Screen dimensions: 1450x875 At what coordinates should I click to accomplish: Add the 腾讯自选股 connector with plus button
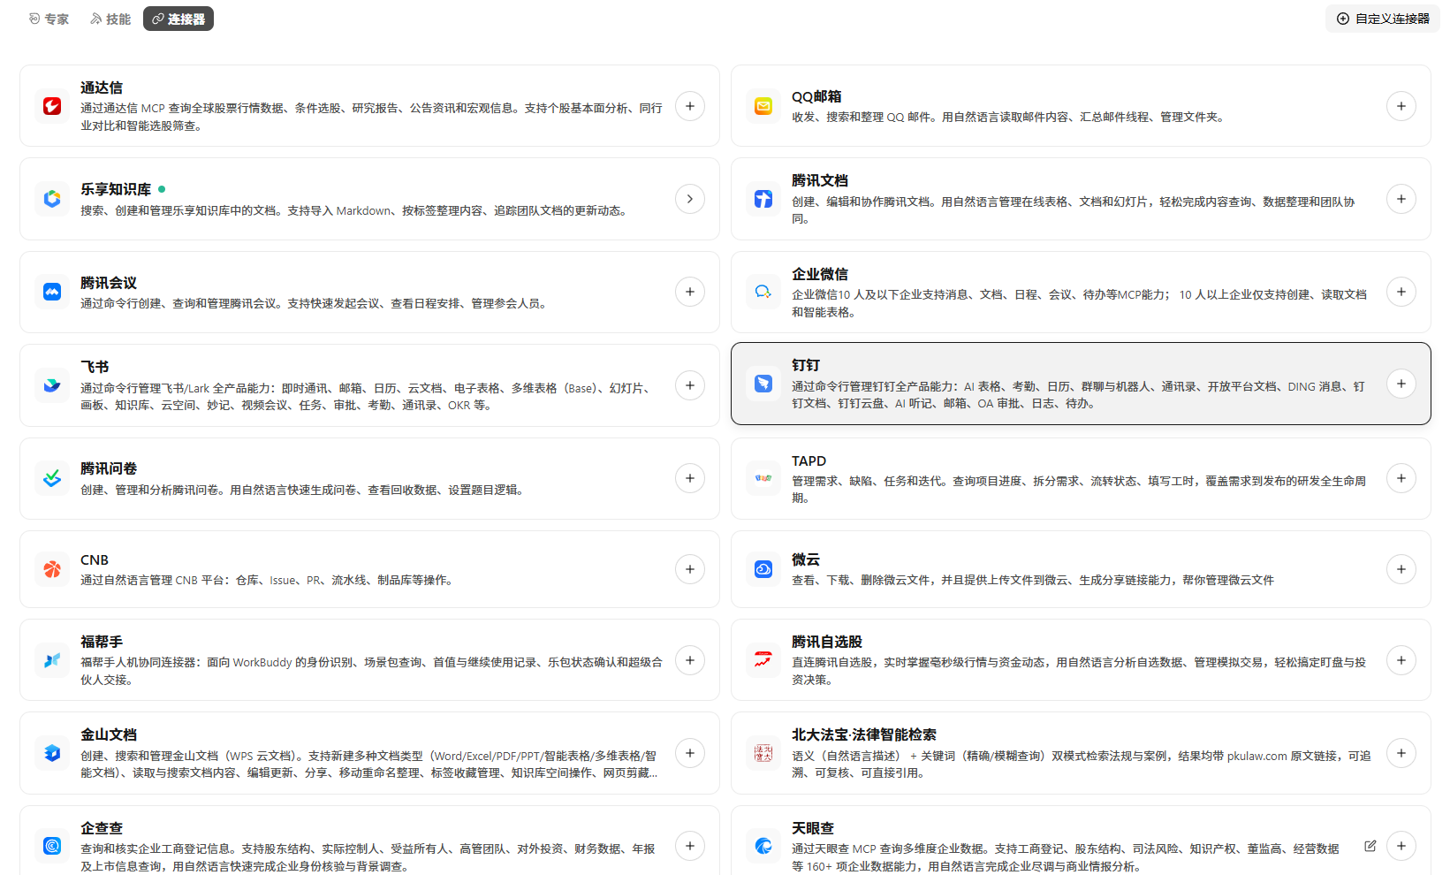coord(1401,660)
